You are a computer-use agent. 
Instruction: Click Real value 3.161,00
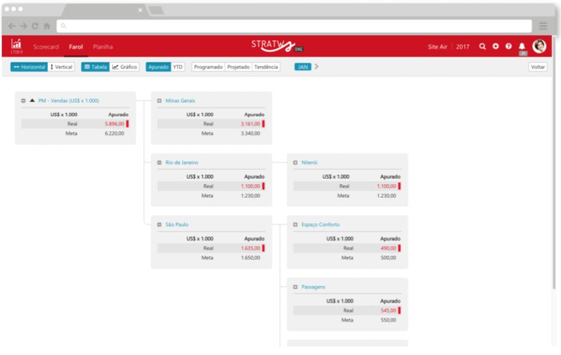(x=251, y=124)
